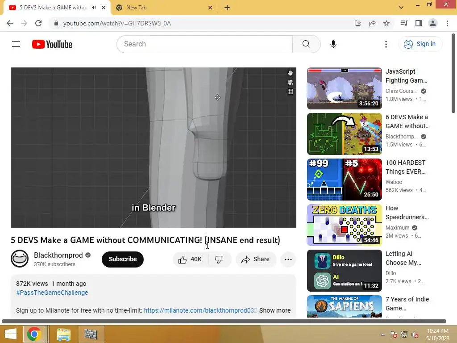The width and height of the screenshot is (457, 343).
Task: Click the Chris Cours... channel name
Action: pyautogui.click(x=401, y=91)
